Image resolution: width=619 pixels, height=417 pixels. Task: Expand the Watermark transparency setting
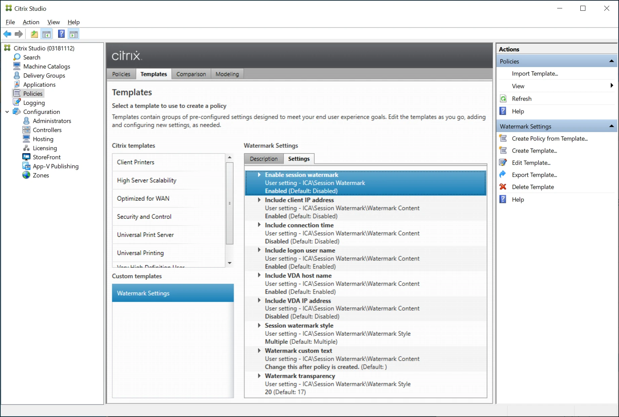(259, 376)
